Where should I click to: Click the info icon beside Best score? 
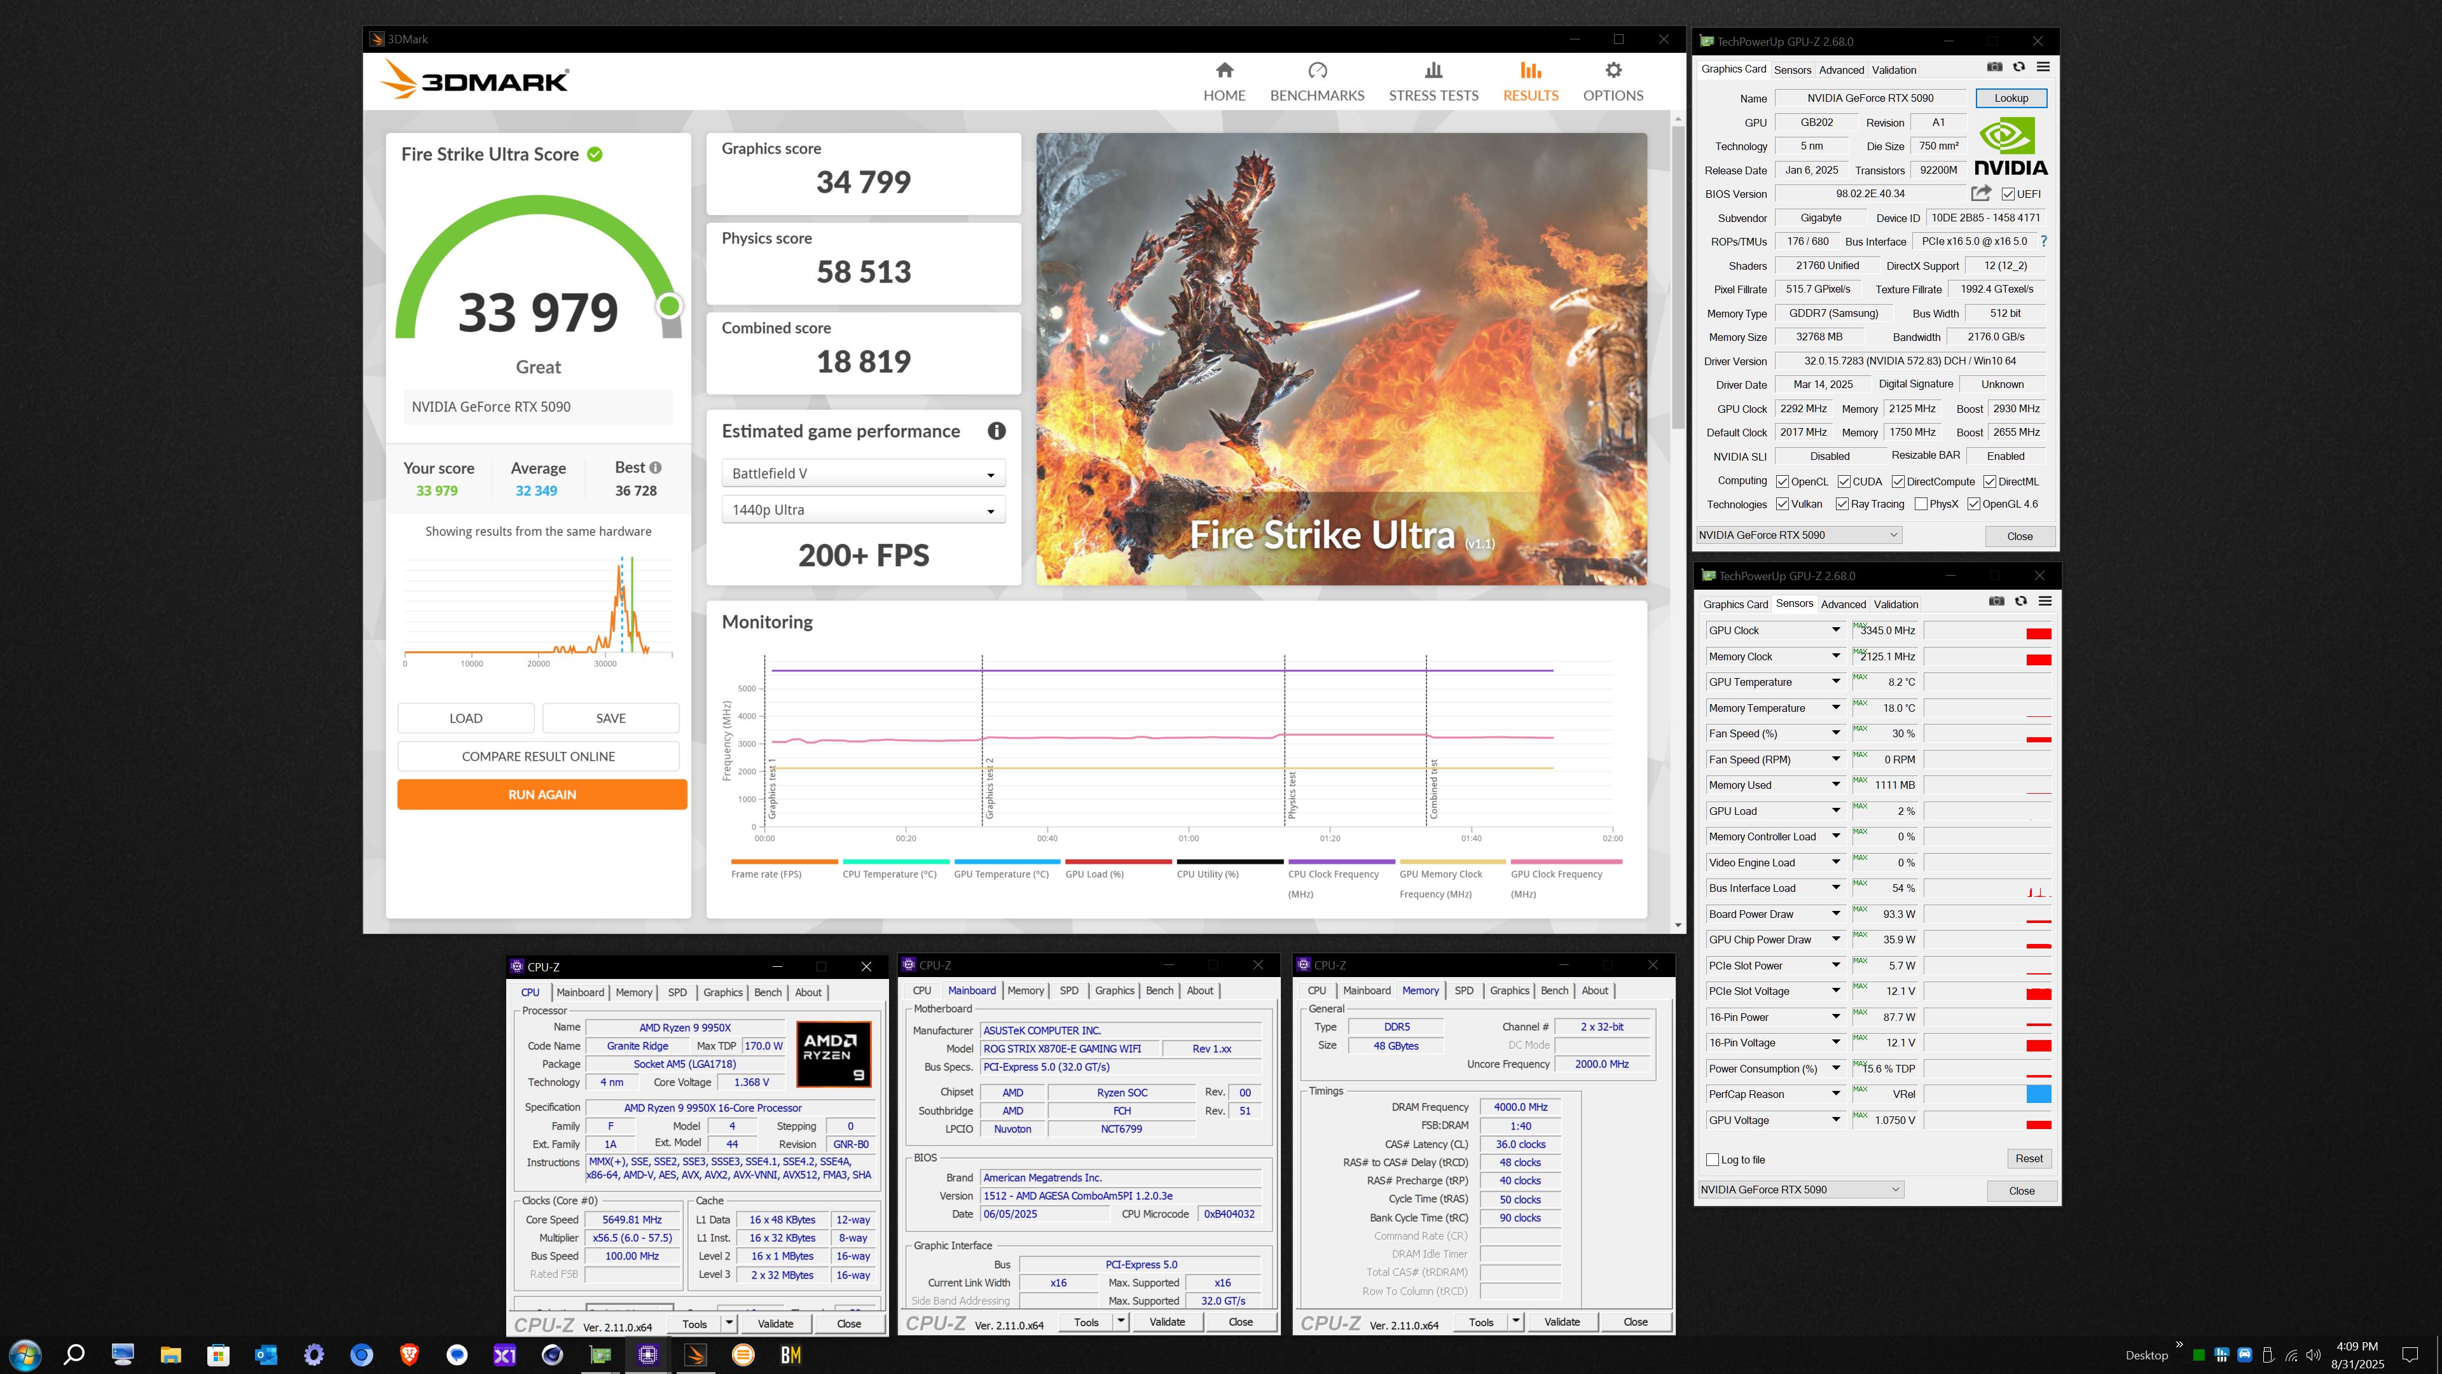655,468
